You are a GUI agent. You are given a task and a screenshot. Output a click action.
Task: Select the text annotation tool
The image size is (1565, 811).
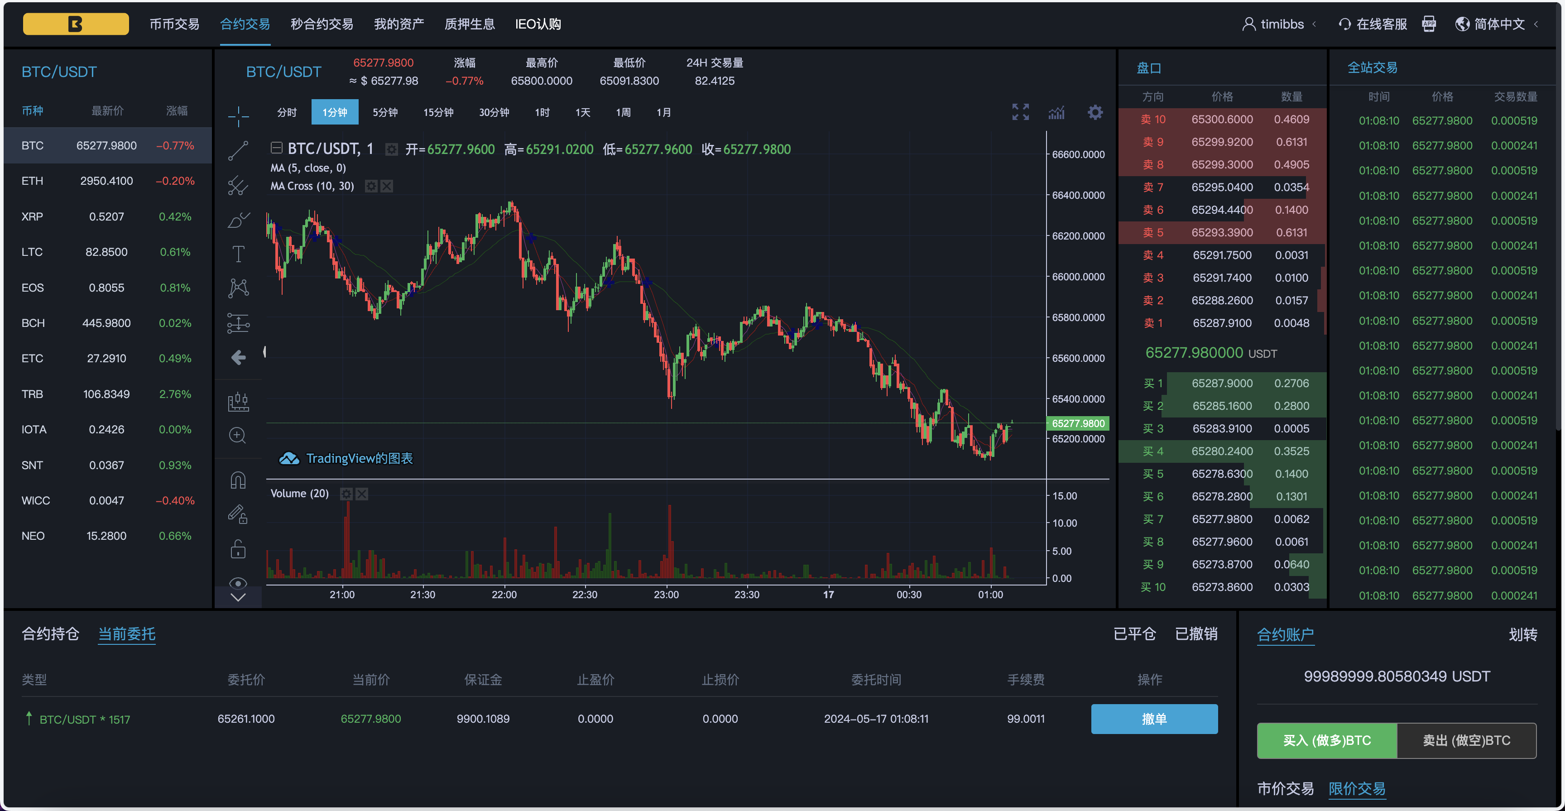coord(238,254)
